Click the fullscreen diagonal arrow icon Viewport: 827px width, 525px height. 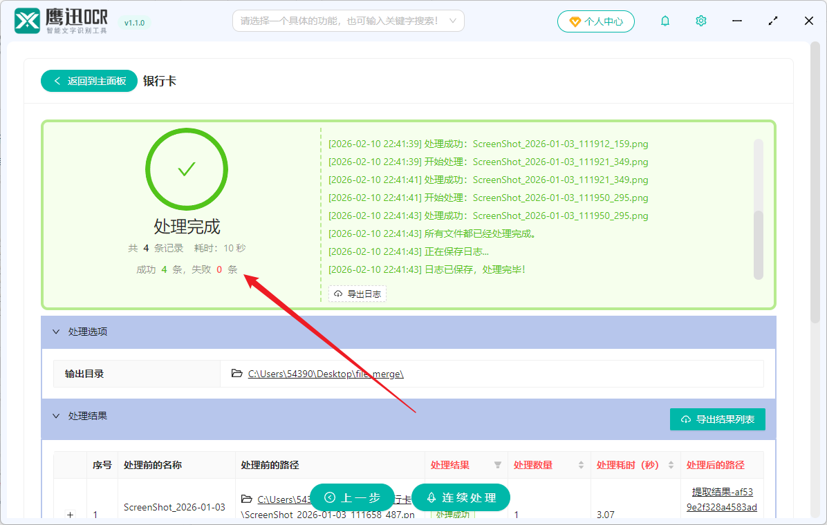pyautogui.click(x=772, y=21)
